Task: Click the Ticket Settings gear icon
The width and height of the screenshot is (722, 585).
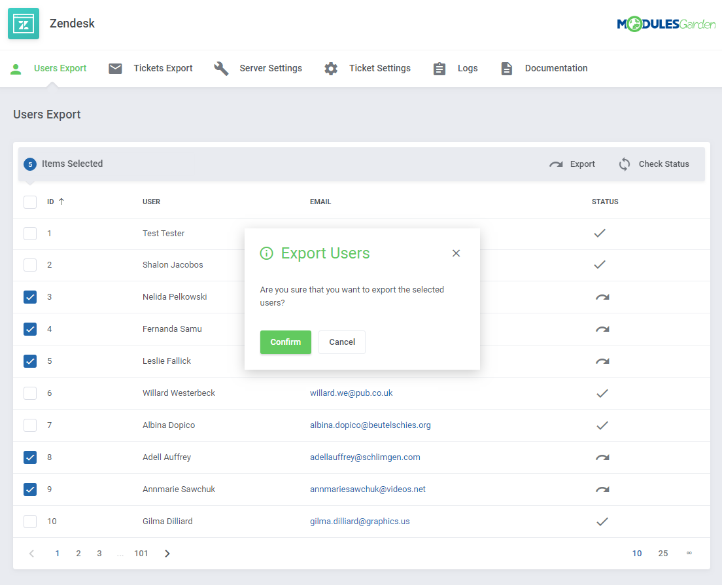Action: pyautogui.click(x=331, y=67)
